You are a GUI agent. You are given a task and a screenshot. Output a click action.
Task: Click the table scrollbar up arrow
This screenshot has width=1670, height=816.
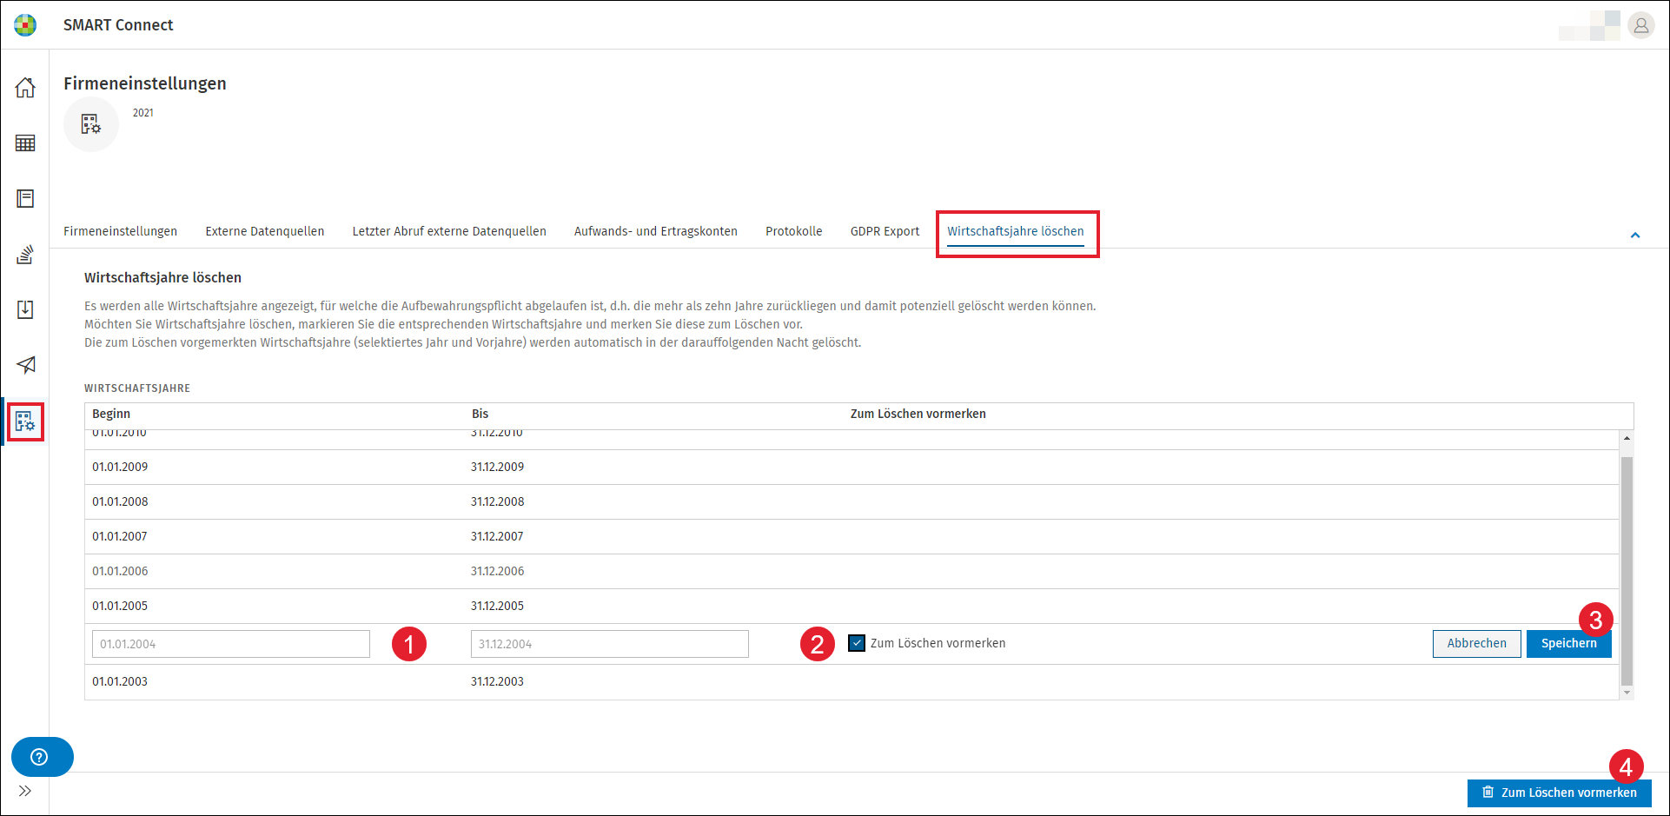click(1627, 438)
